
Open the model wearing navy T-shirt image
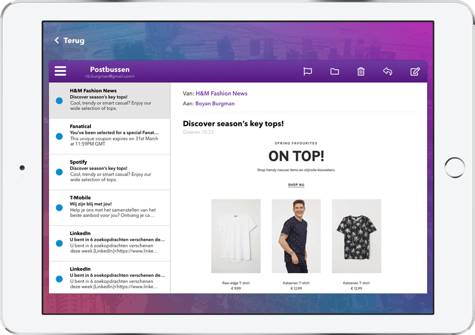[296, 236]
